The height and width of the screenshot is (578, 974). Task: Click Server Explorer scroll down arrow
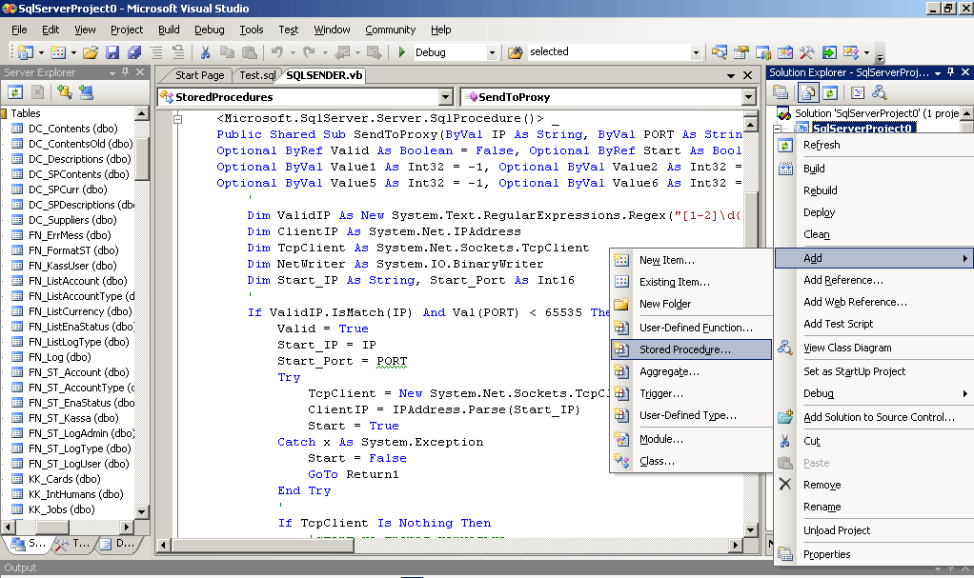(142, 512)
